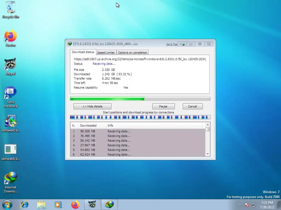The width and height of the screenshot is (281, 210).
Task: Click the green download progress bar
Action: click(140, 98)
